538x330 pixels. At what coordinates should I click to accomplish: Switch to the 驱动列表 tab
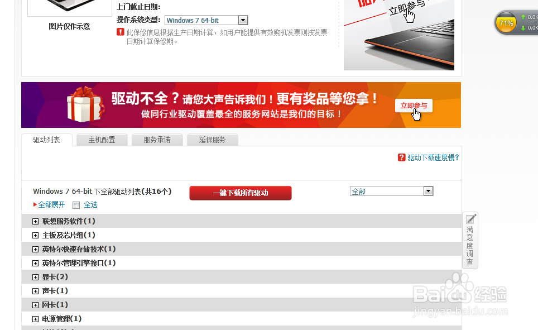pos(47,140)
